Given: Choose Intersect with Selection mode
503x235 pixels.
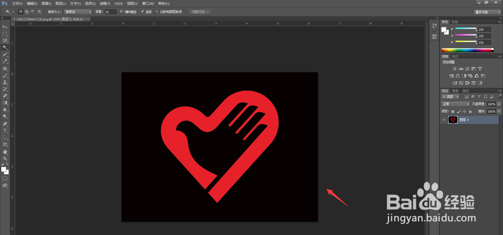Looking at the screenshot, I should coord(39,12).
